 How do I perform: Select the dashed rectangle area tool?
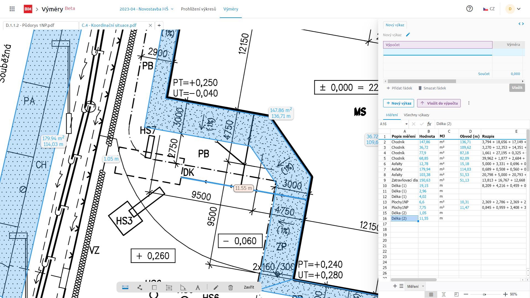click(154, 288)
